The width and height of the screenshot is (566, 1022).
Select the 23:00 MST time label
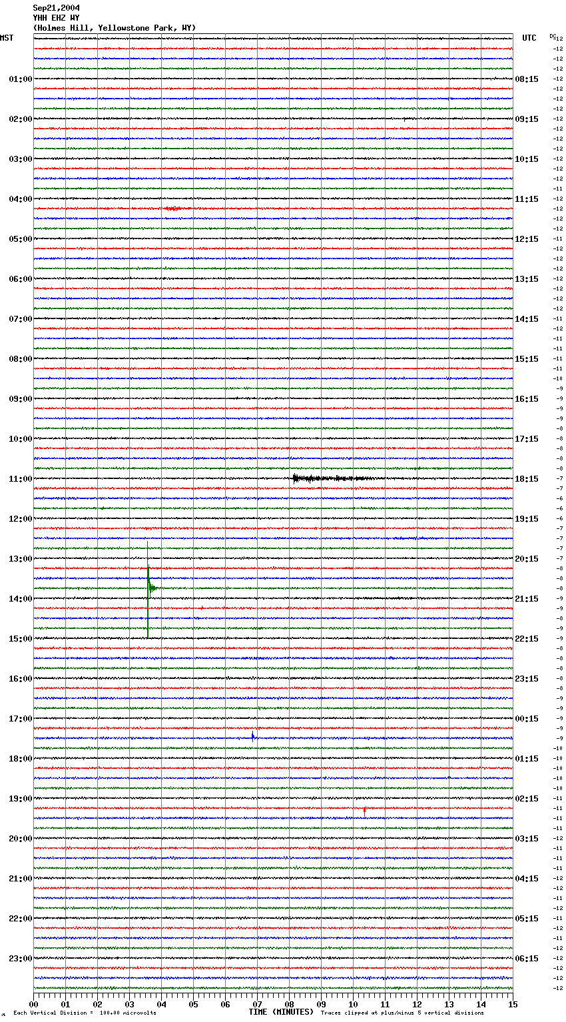point(21,959)
